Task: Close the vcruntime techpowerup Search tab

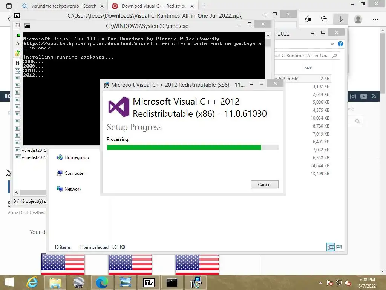Action: coord(102,6)
